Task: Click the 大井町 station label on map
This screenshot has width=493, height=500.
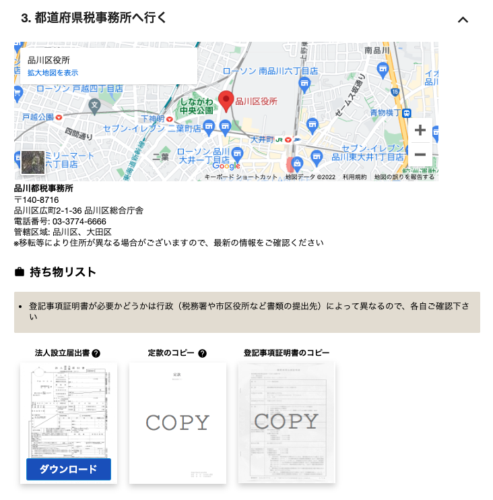Action: (x=262, y=139)
